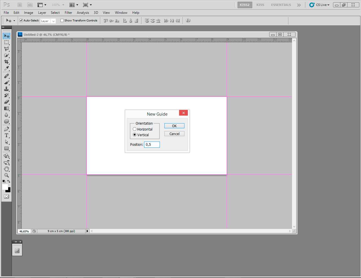361x278 pixels.
Task: Toggle Quick Mask mode
Action: [6, 197]
